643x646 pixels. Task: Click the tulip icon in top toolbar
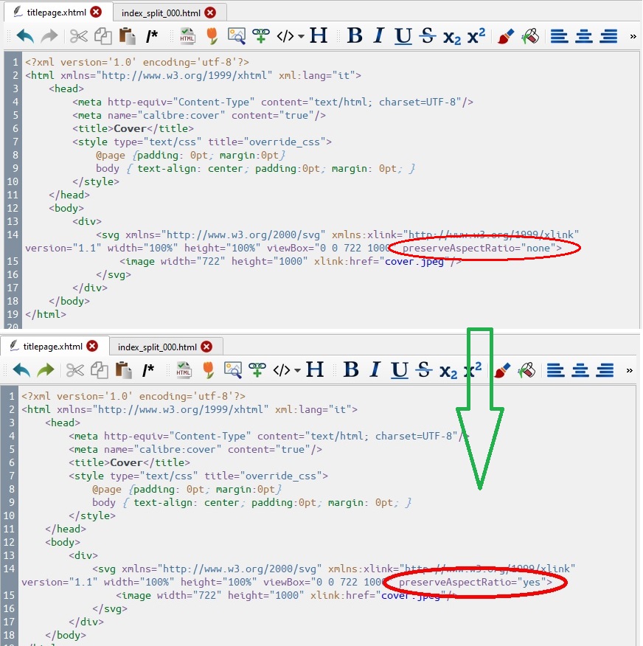click(x=212, y=36)
